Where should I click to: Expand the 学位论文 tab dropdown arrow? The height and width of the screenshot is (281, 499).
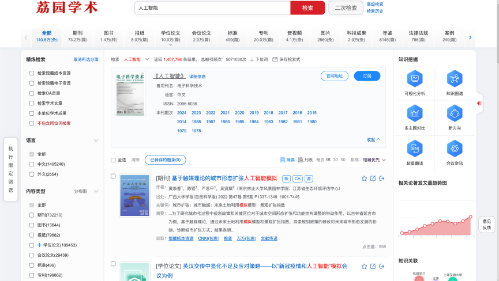(171, 45)
